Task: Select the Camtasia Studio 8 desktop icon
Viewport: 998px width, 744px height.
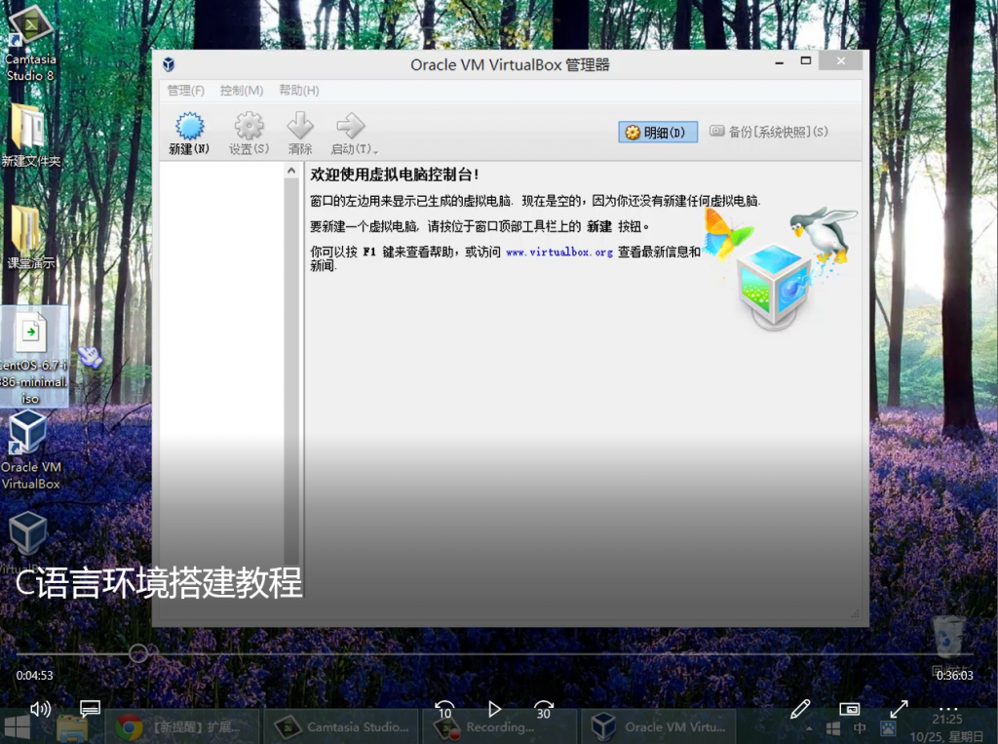Action: click(30, 43)
